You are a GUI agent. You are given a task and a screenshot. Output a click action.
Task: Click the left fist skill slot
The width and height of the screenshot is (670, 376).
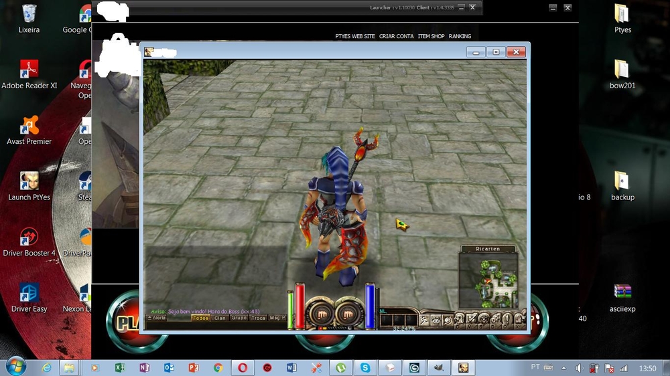click(322, 314)
